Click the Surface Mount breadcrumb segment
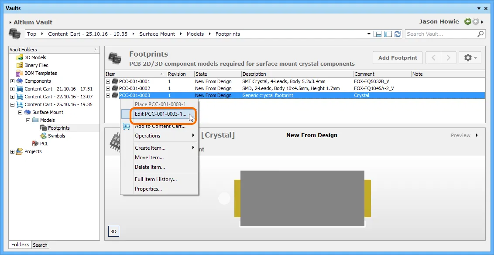The height and width of the screenshot is (255, 494). 157,34
